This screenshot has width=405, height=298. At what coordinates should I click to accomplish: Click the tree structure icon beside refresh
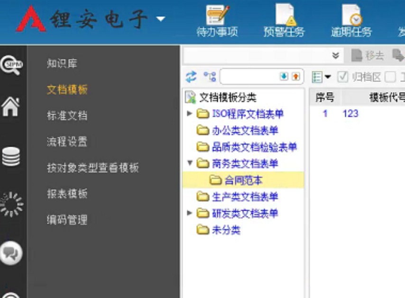point(209,76)
